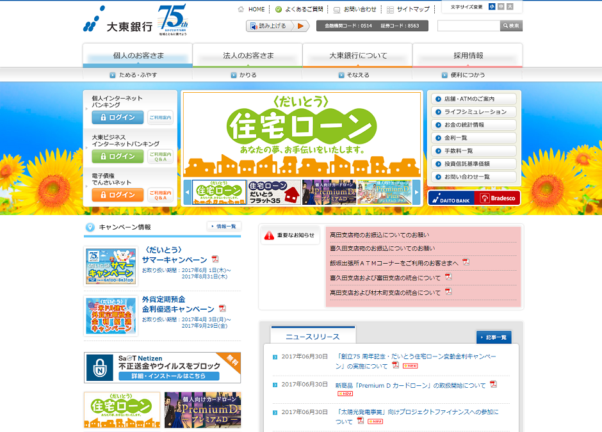602x432 pixels.
Task: Open ご利用案内 Q&A beside the orange login
Action: coord(161,195)
